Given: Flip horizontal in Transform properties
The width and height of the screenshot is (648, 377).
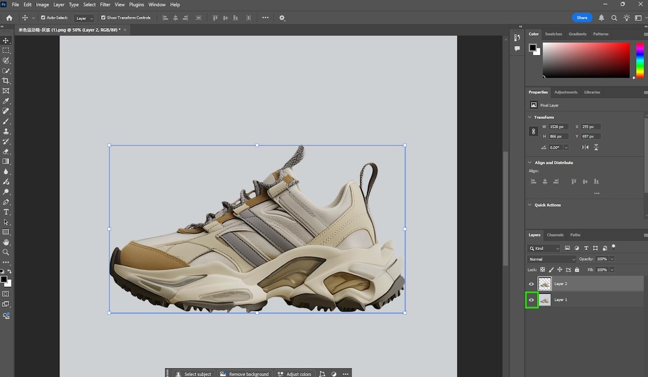Looking at the screenshot, I should coord(585,147).
